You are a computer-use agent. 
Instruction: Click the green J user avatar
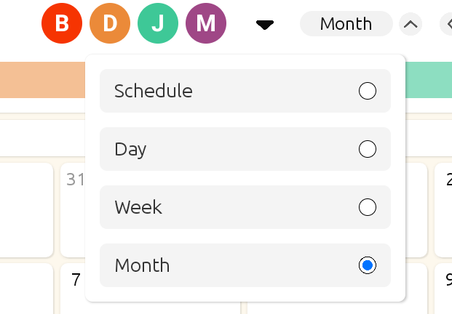click(158, 24)
